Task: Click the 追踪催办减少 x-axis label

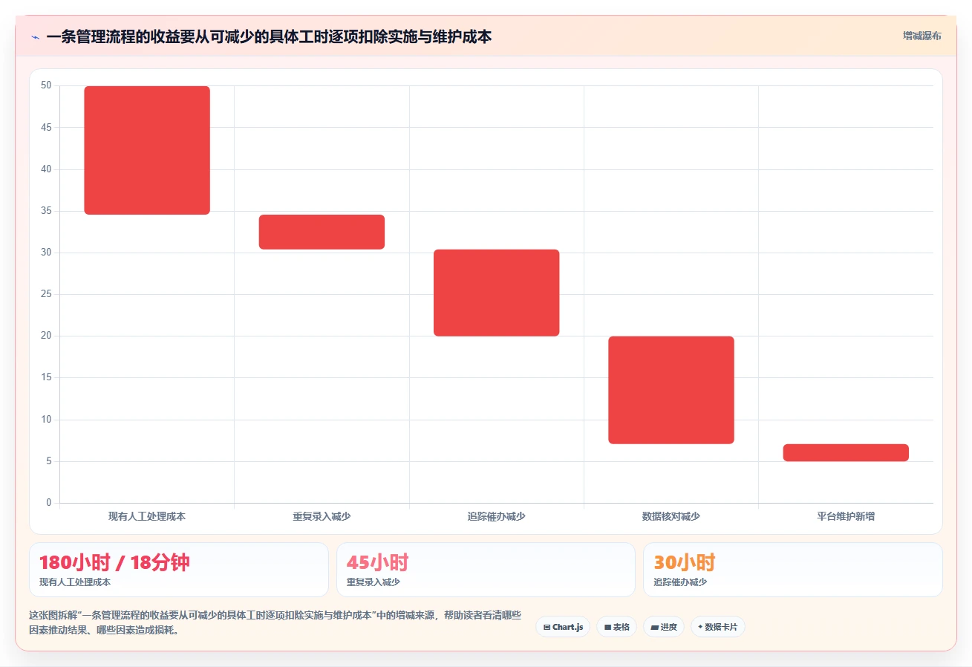Action: tap(496, 516)
